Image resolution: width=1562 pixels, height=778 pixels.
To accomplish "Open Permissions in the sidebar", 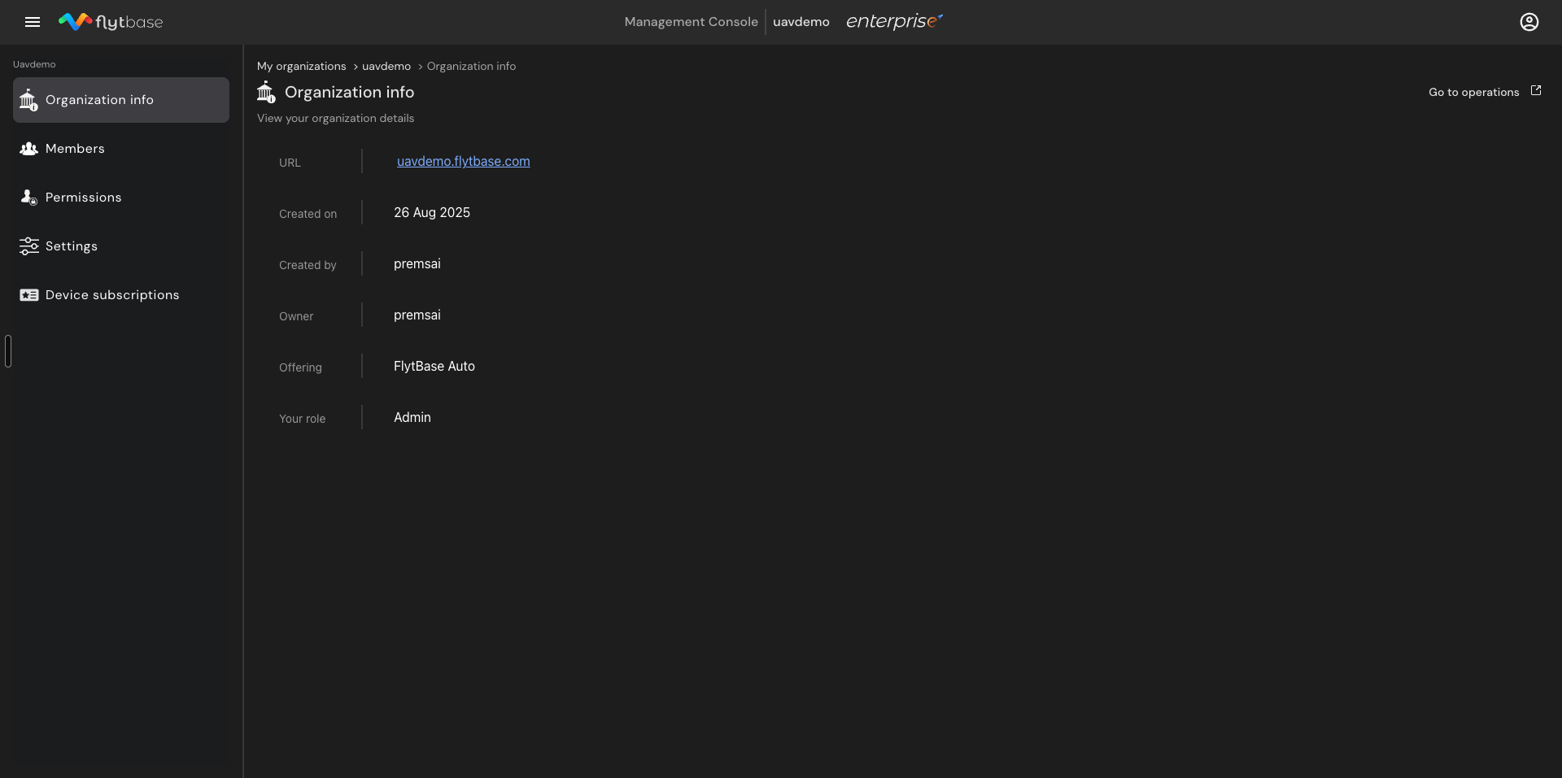I will [121, 198].
